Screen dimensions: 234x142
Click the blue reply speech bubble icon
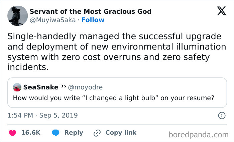(56, 133)
